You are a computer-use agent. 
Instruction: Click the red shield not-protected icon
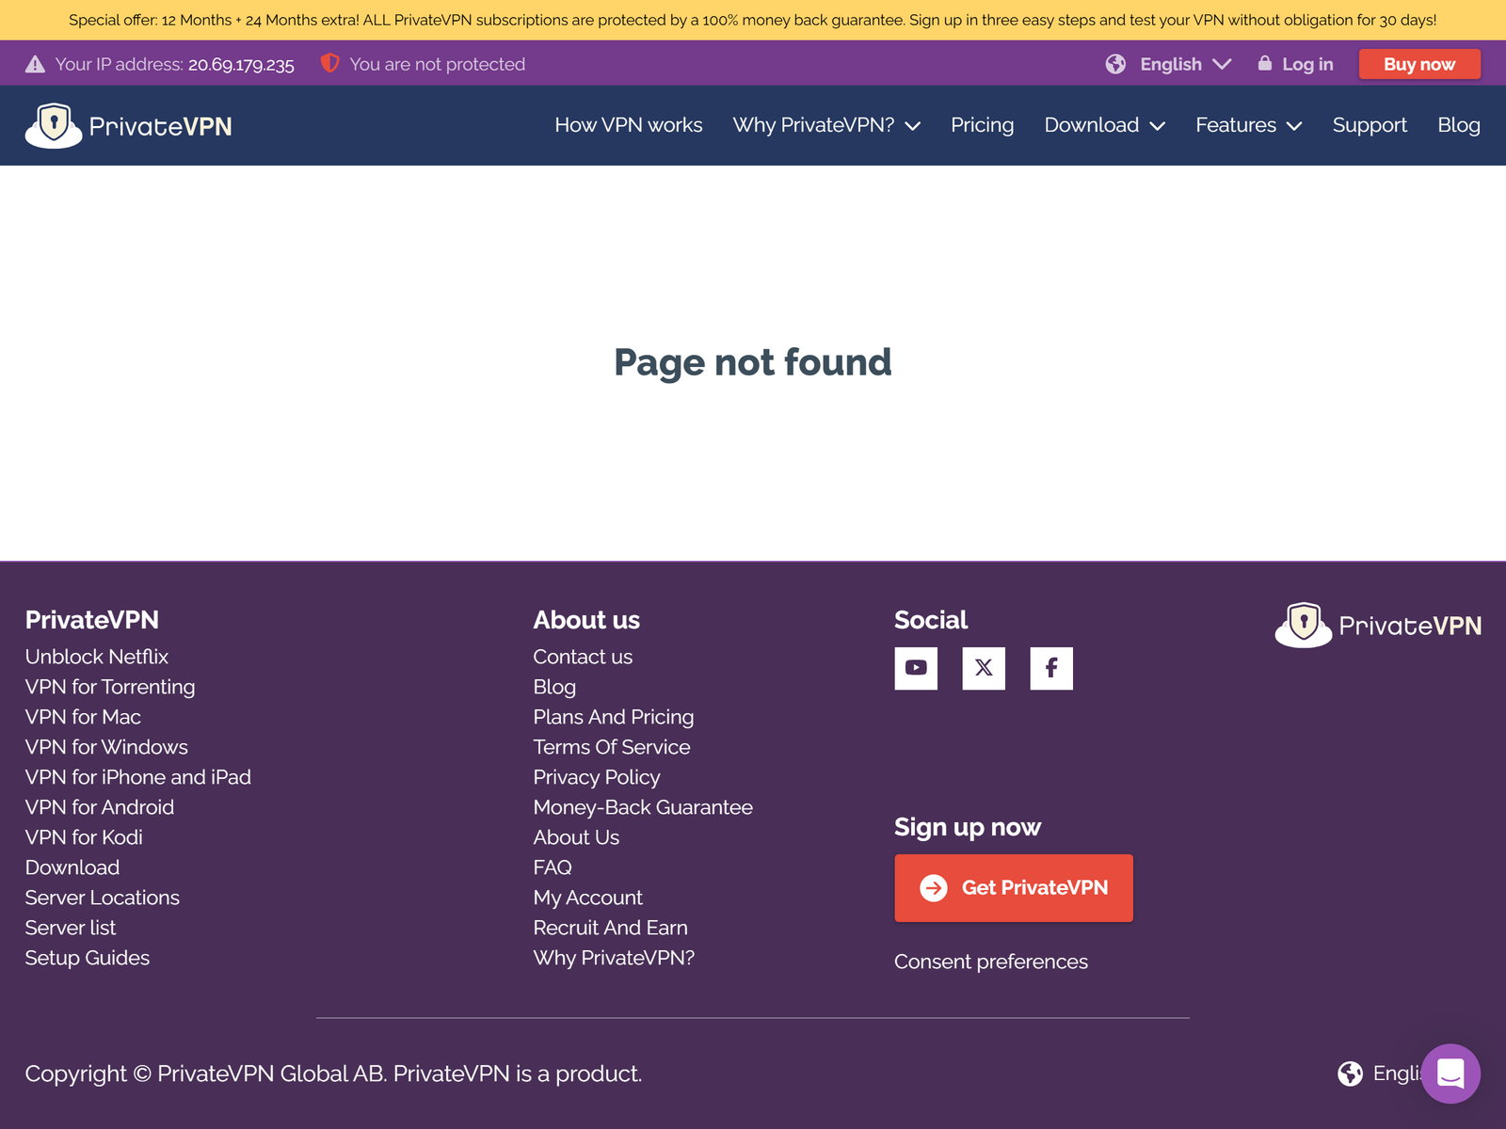click(329, 63)
